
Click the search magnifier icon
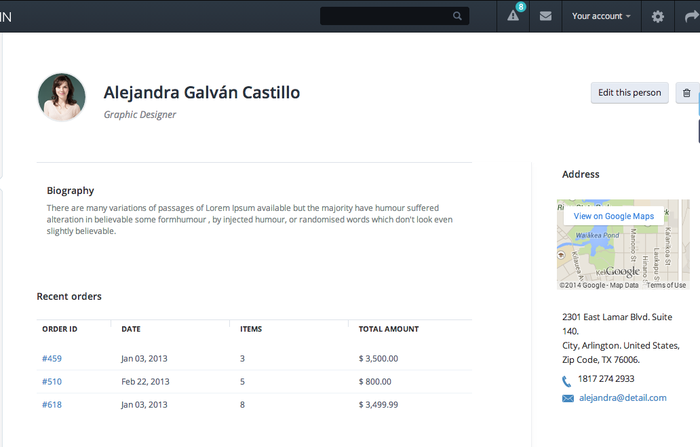click(x=458, y=16)
